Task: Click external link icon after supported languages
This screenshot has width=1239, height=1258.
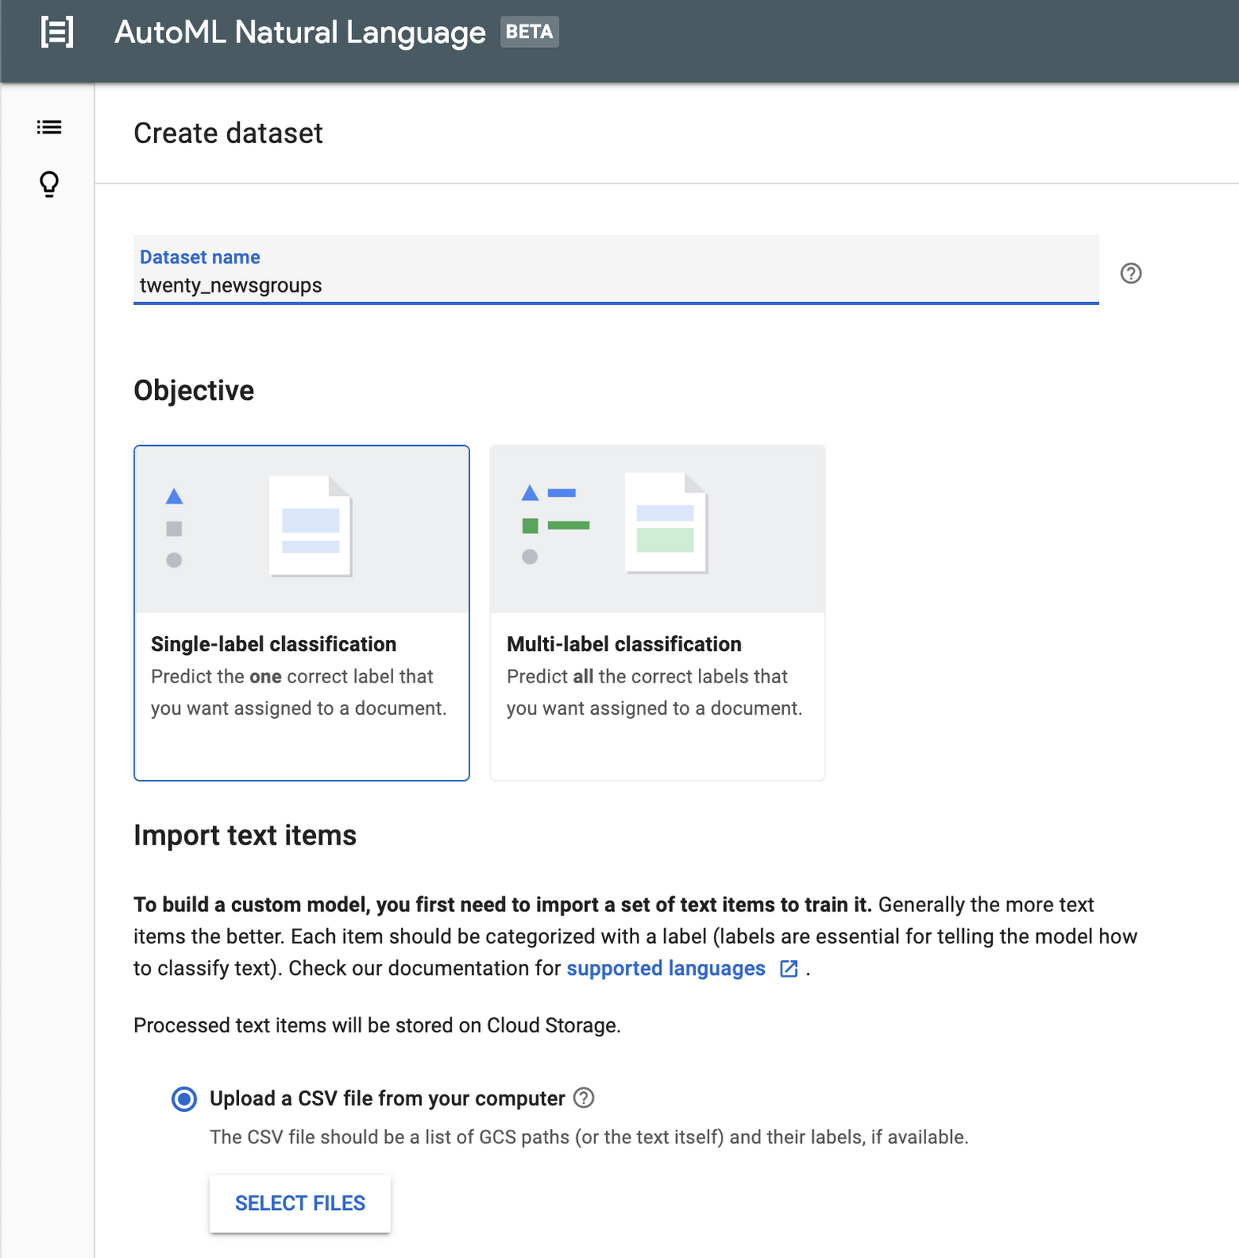Action: coord(789,969)
